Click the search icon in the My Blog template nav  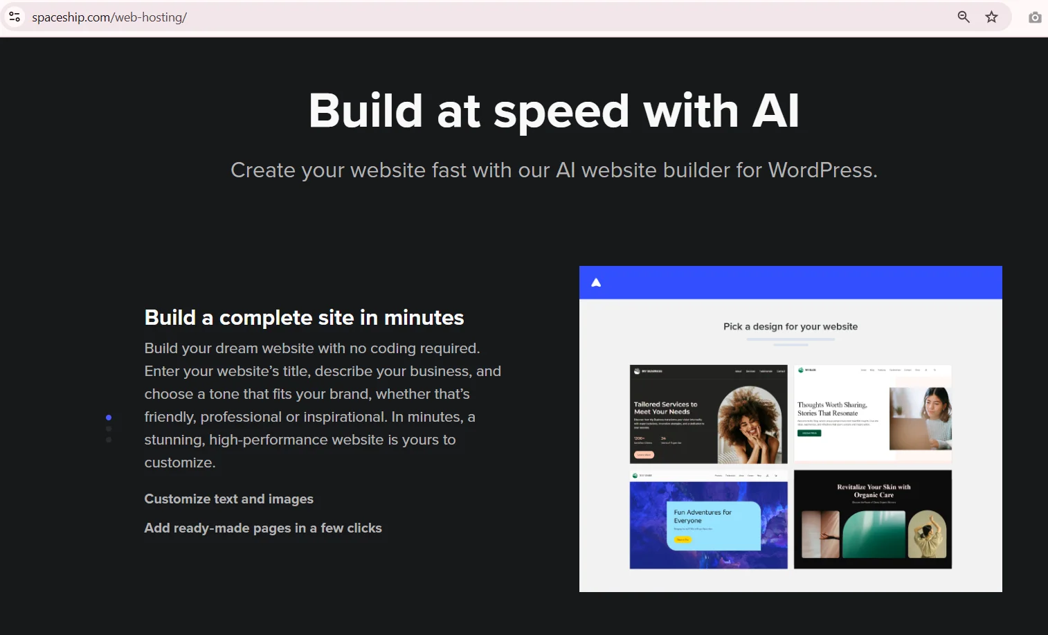(926, 370)
